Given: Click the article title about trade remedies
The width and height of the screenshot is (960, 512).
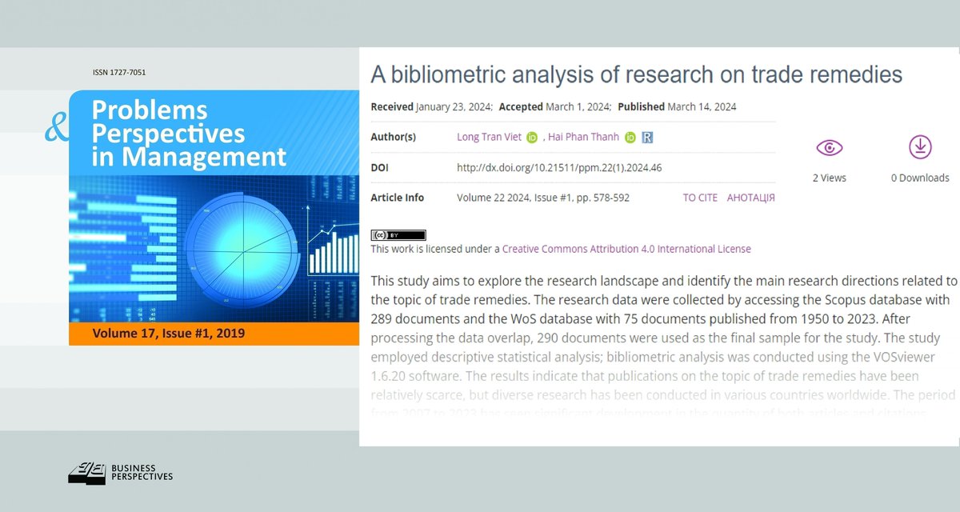Looking at the screenshot, I should point(637,75).
